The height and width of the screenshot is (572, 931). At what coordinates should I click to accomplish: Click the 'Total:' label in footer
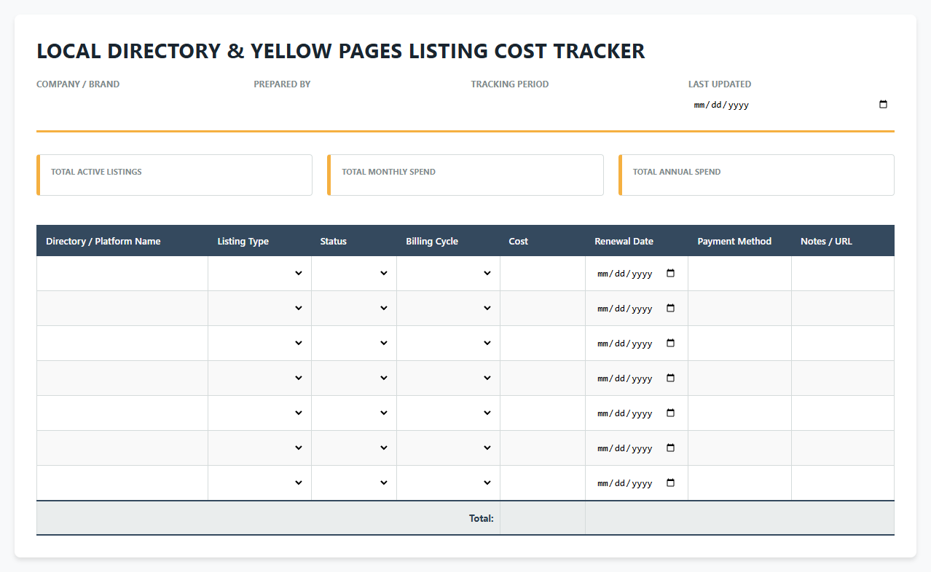[x=482, y=518]
